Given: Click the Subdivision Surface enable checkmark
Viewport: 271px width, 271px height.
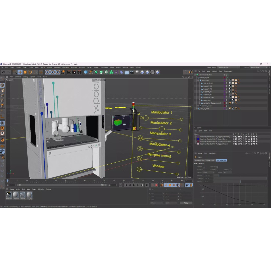Looking at the screenshot, I should (228, 75).
